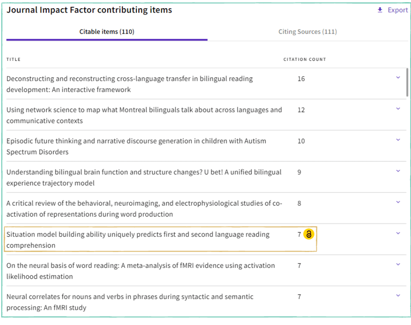Viewport: 411px width, 325px height.
Task: Select the Citable items tab
Action: pyautogui.click(x=107, y=32)
